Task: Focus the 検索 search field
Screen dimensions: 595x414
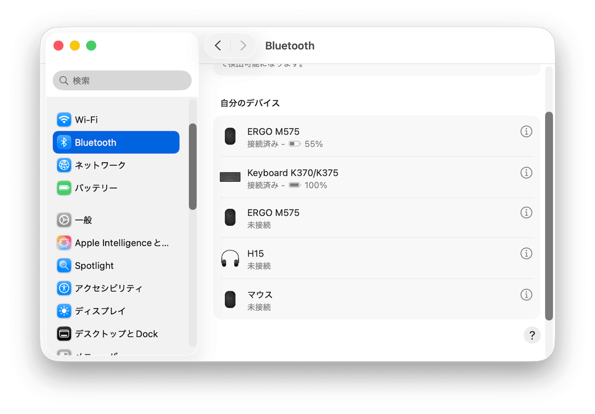Action: pyautogui.click(x=122, y=81)
